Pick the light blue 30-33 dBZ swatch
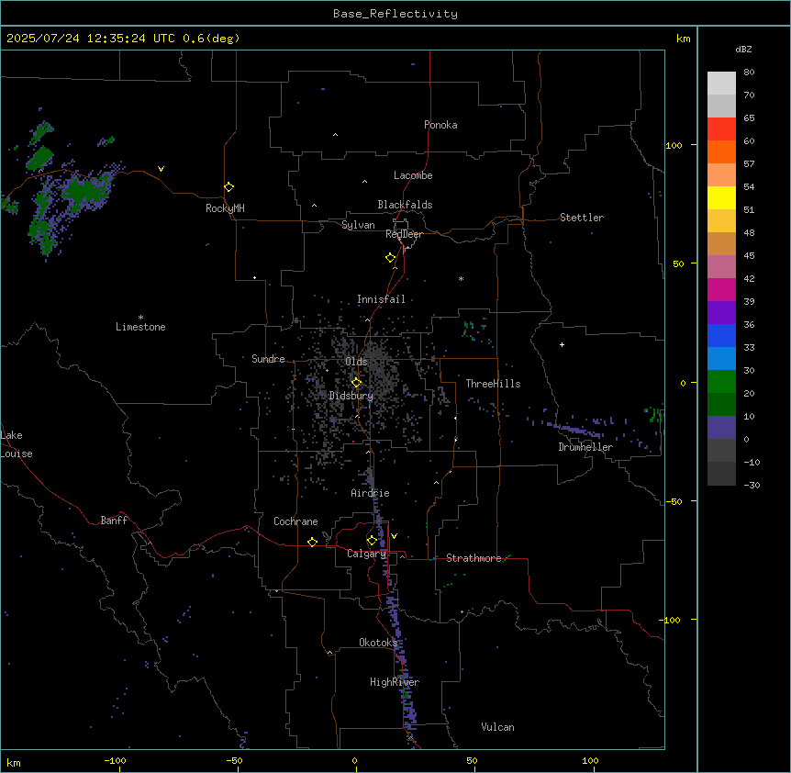Image resolution: width=791 pixels, height=773 pixels. 721,358
